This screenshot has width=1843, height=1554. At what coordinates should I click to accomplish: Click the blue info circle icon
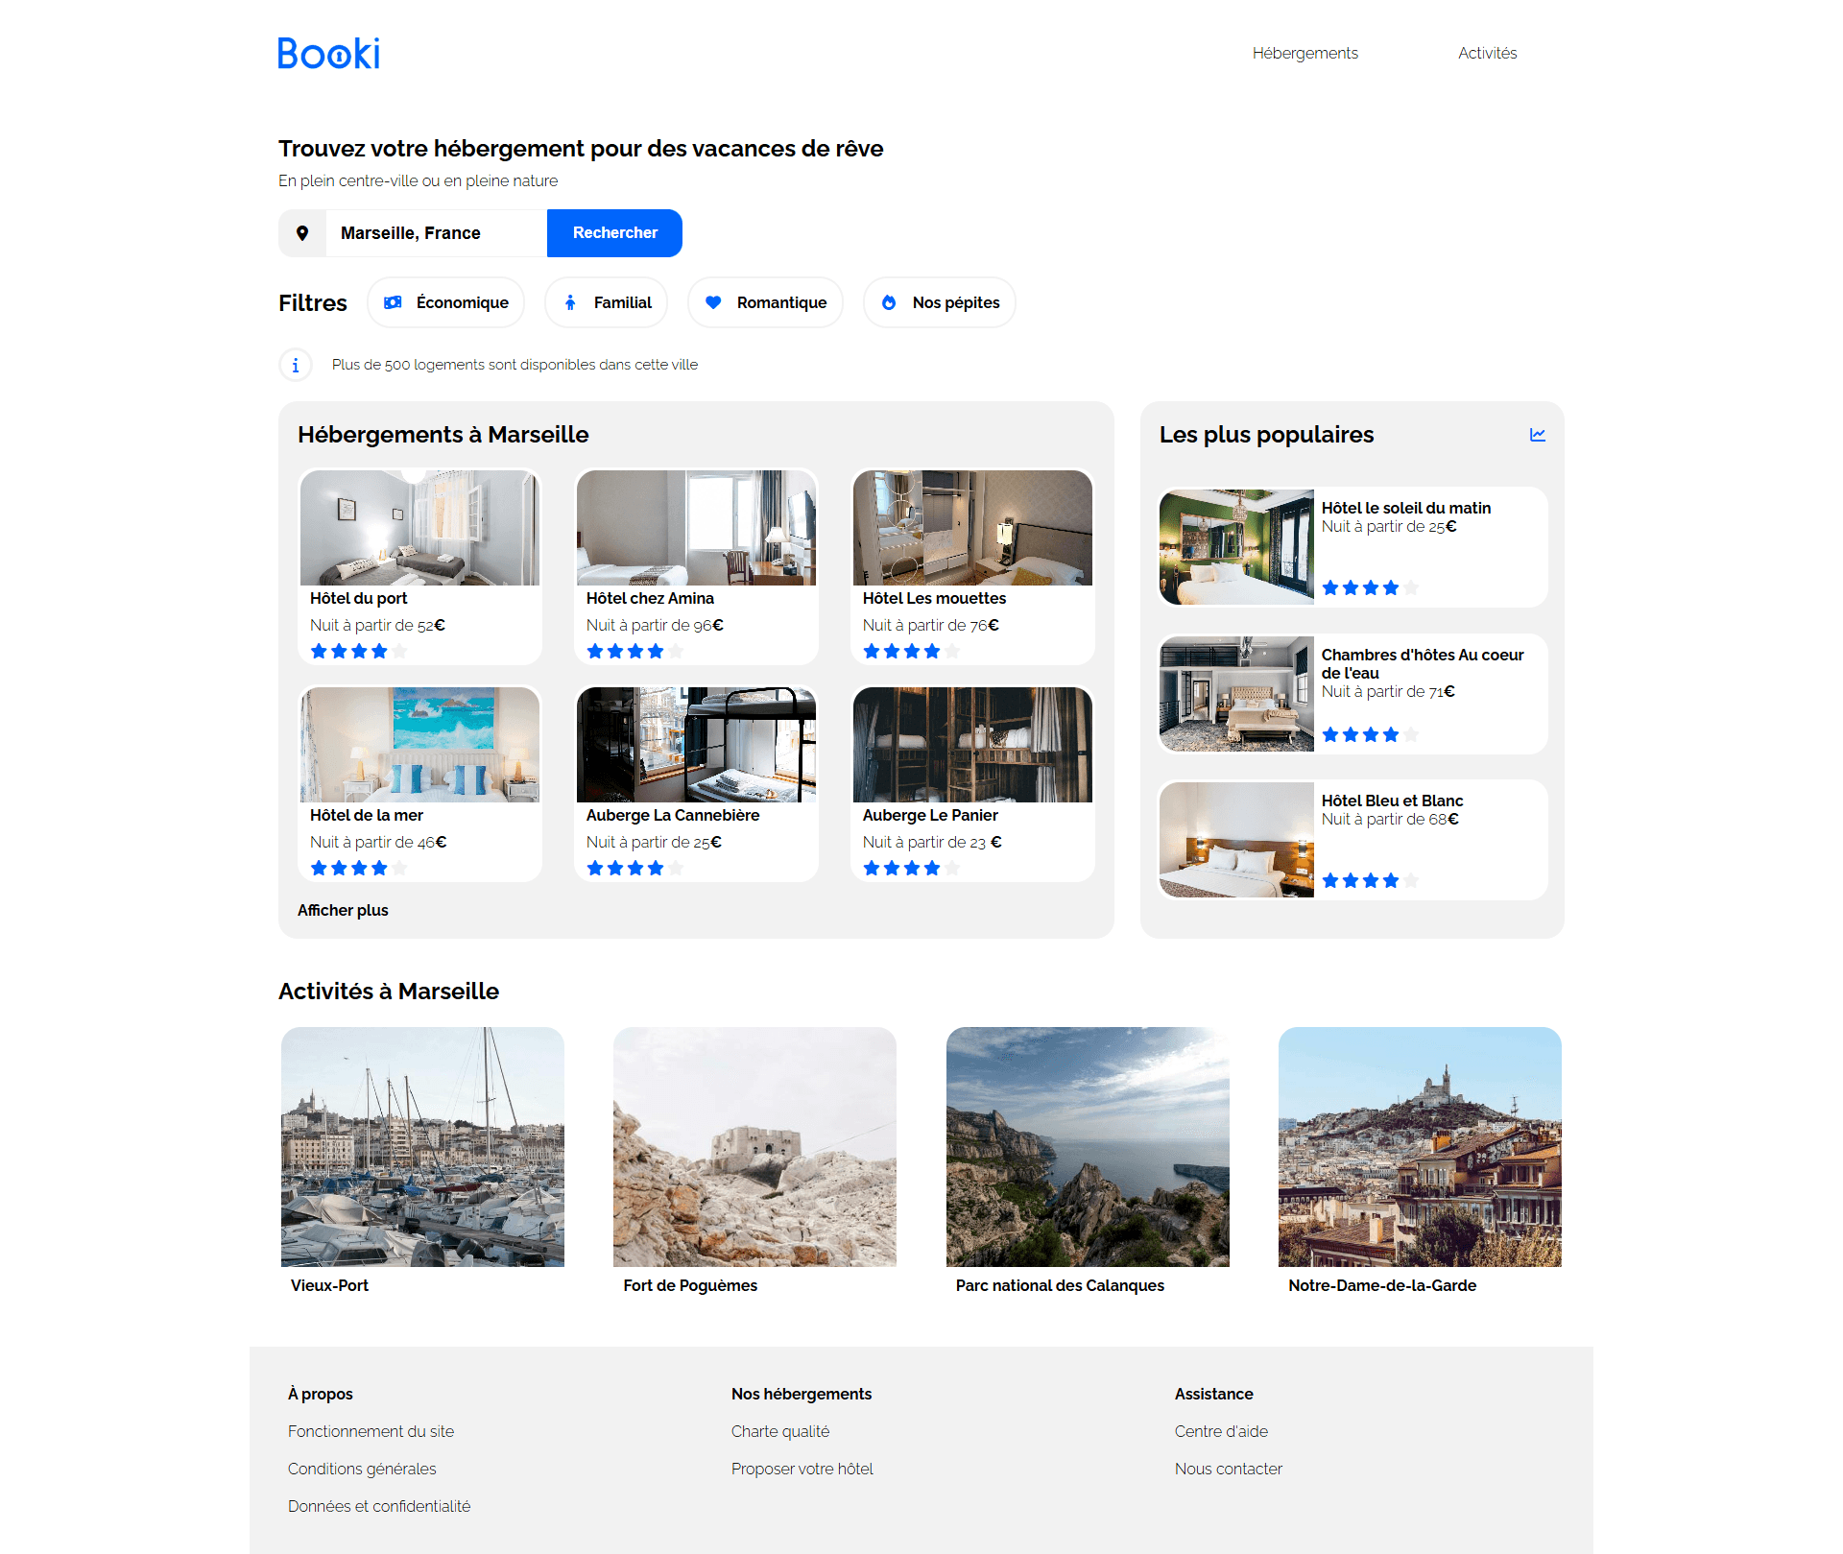tap(296, 365)
